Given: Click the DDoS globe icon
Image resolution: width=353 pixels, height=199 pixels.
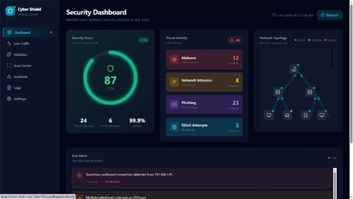Looking at the screenshot, I should pyautogui.click(x=174, y=127).
